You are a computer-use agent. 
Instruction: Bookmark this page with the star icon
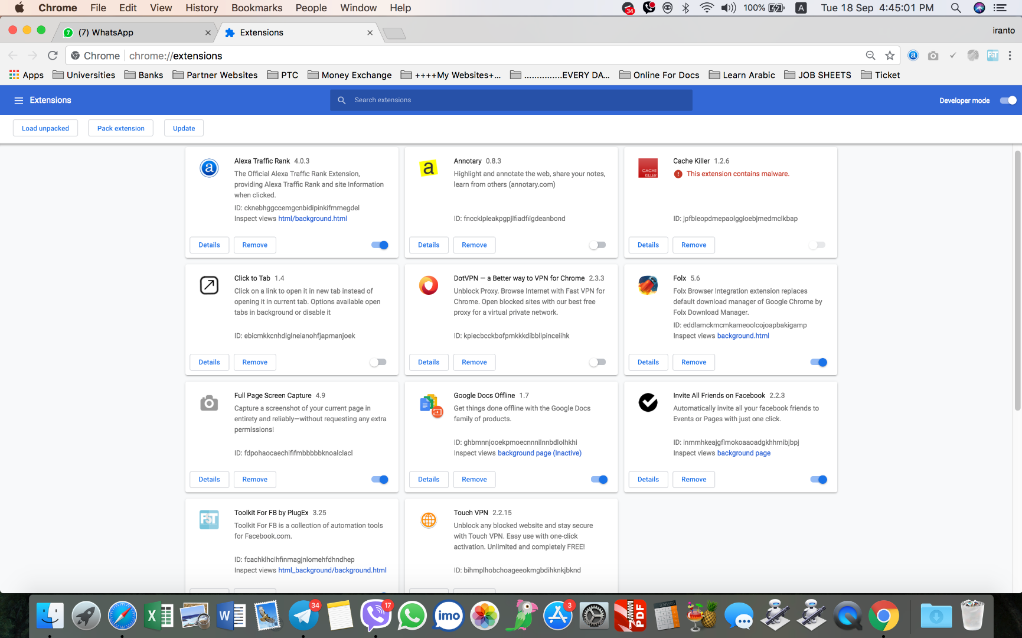[890, 56]
